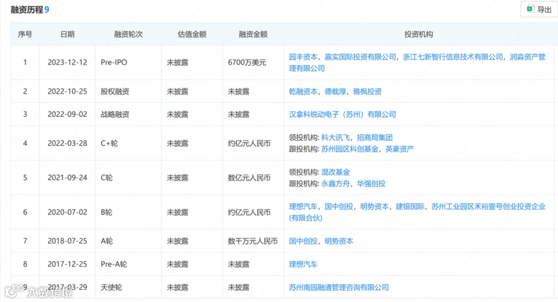This screenshot has height=302, width=558.
Task: Open 国中创投 link in A轮 row
Action: click(303, 241)
